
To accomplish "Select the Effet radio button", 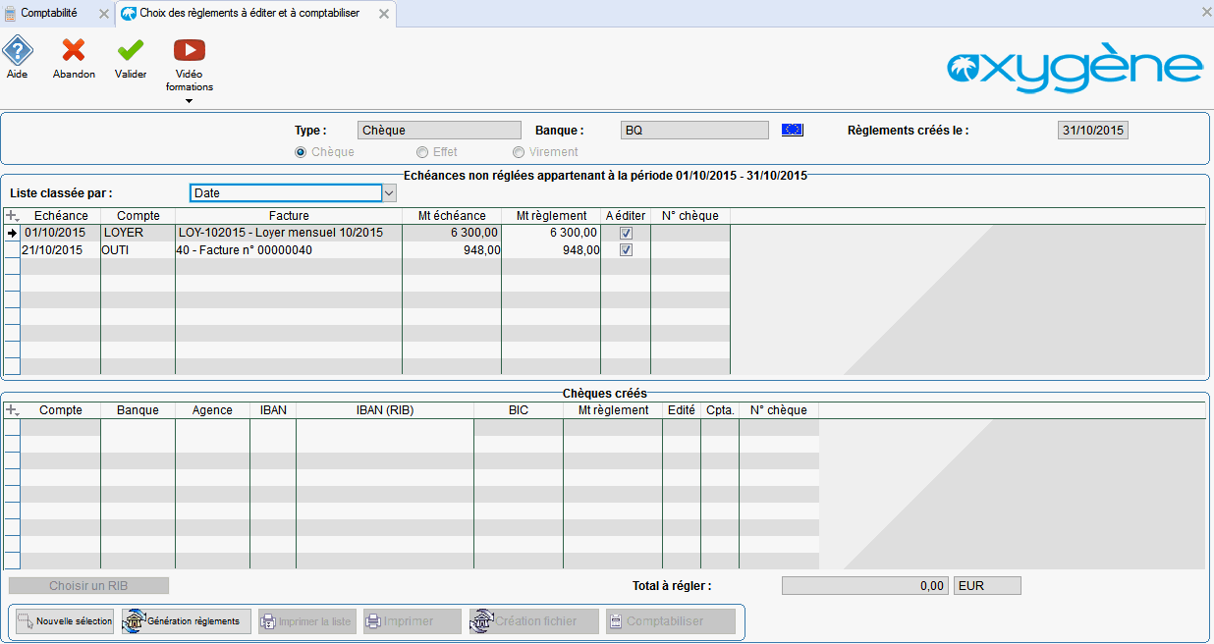I will pos(422,152).
